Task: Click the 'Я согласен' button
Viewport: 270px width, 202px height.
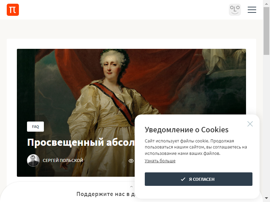Action: coord(198,179)
